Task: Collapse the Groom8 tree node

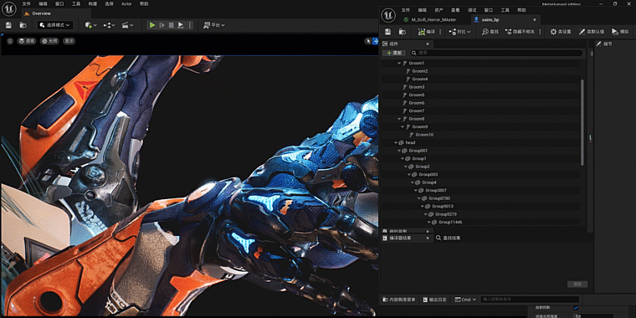Action: pyautogui.click(x=399, y=119)
